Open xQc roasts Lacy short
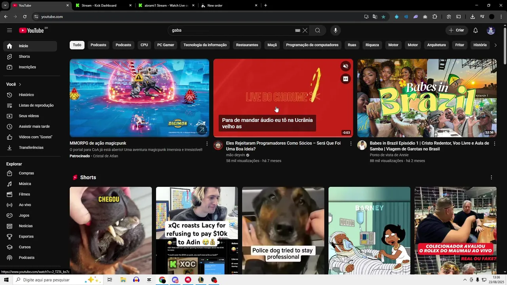Image resolution: width=507 pixels, height=285 pixels. [197, 230]
